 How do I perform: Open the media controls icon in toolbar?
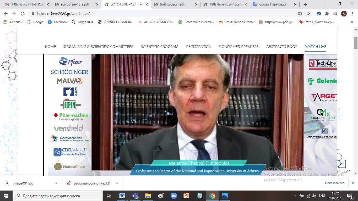coord(335,14)
